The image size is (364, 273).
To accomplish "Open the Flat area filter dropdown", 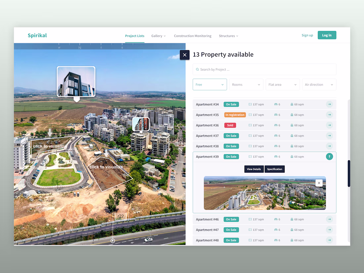I will 283,84.
